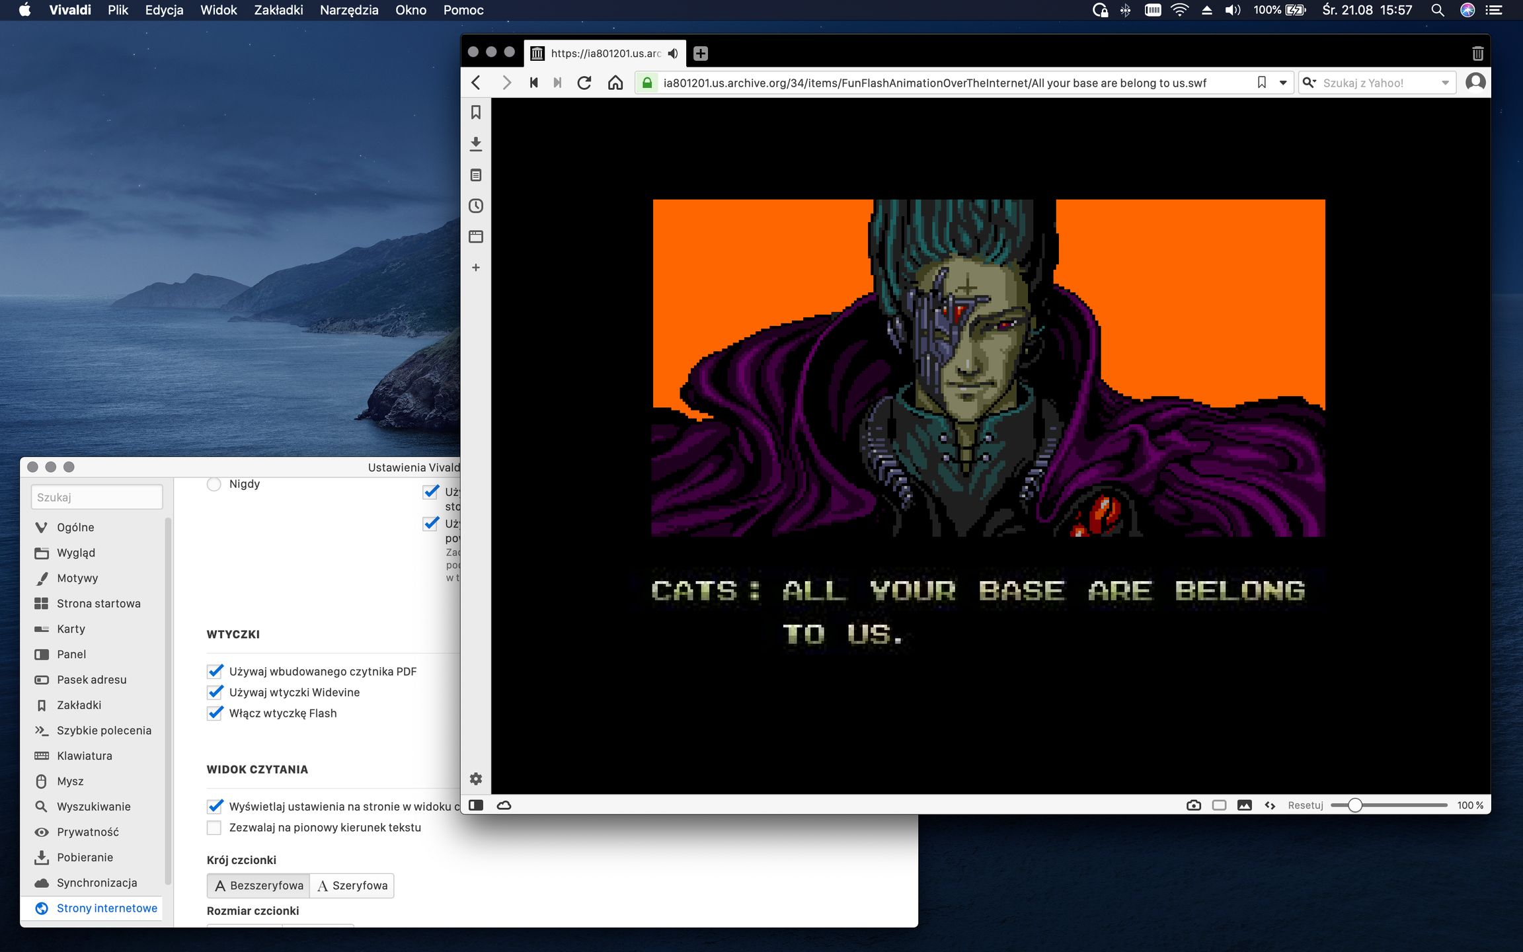This screenshot has width=1523, height=952.
Task: Open Vivaldi settings via the gear icon
Action: [476, 779]
